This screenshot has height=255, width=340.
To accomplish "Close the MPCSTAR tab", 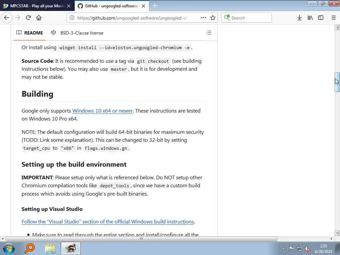I will [x=69, y=6].
